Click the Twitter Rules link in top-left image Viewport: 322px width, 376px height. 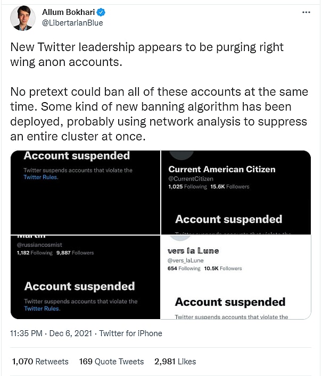click(41, 177)
